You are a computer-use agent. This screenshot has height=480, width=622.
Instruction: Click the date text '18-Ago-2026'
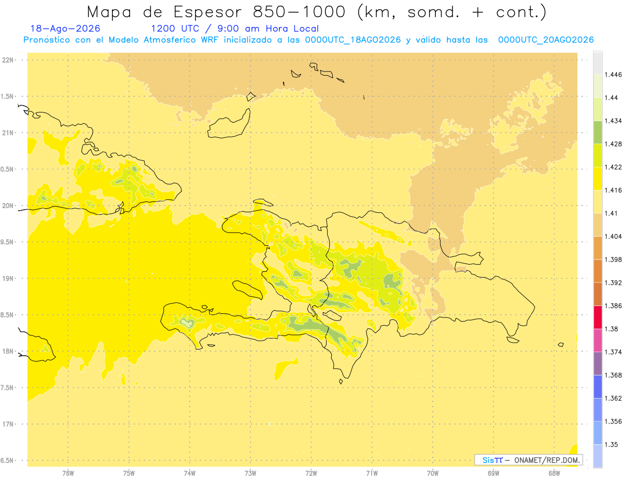65,28
